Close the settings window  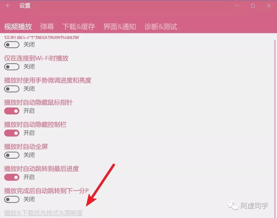(x=269, y=6)
